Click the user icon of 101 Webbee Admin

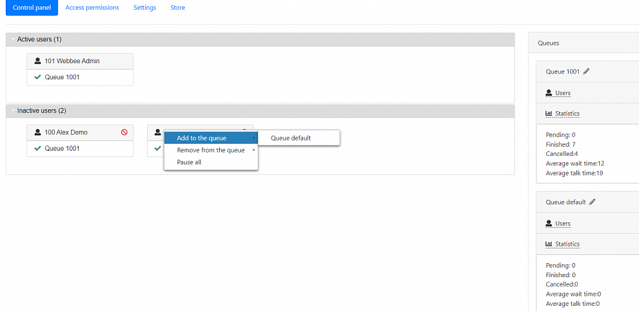coord(38,61)
